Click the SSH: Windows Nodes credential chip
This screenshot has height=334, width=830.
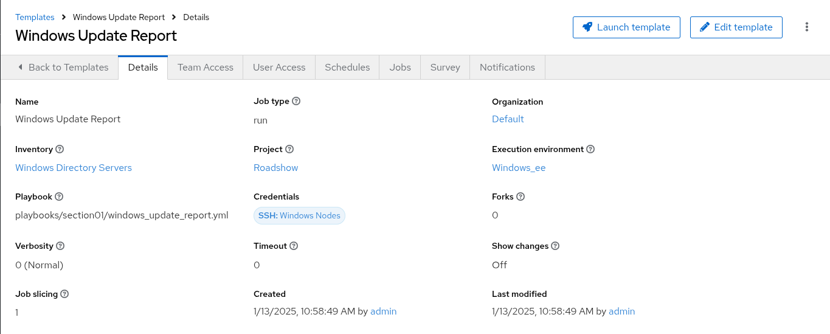(299, 215)
